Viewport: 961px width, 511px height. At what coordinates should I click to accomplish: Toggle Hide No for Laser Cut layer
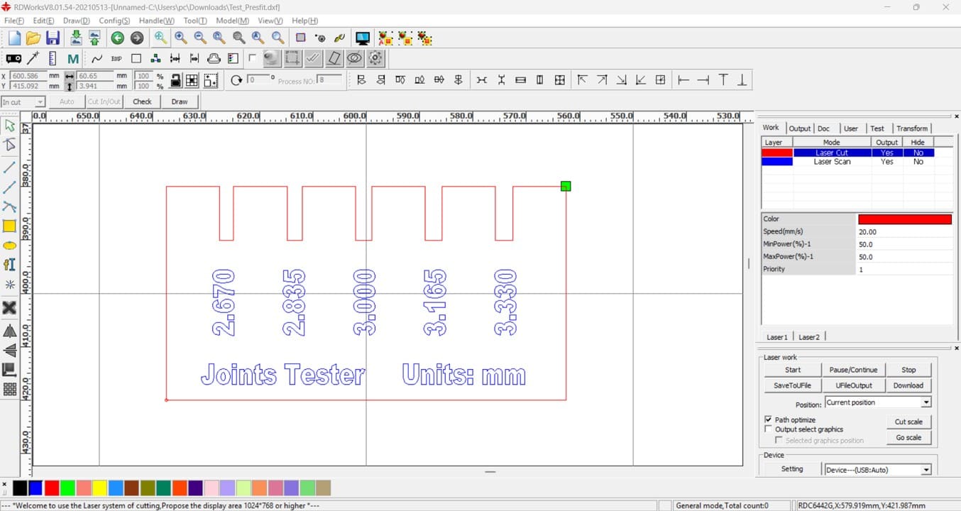point(918,153)
